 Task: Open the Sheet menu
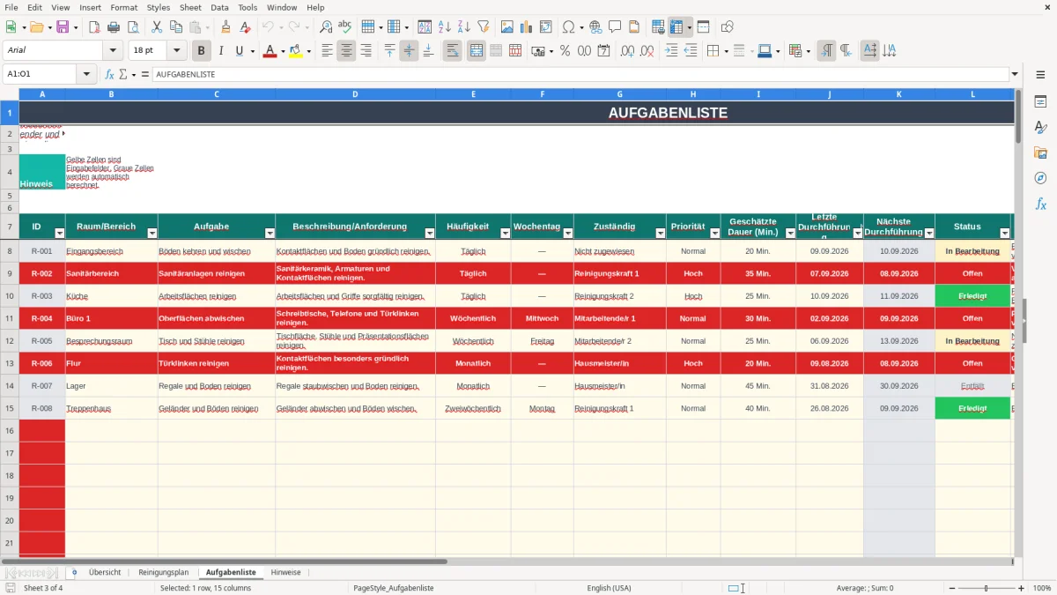[x=190, y=7]
